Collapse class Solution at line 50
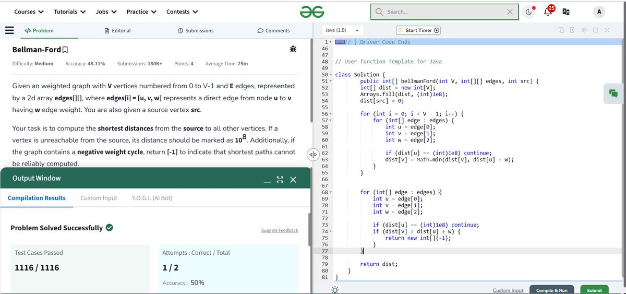 pos(331,75)
